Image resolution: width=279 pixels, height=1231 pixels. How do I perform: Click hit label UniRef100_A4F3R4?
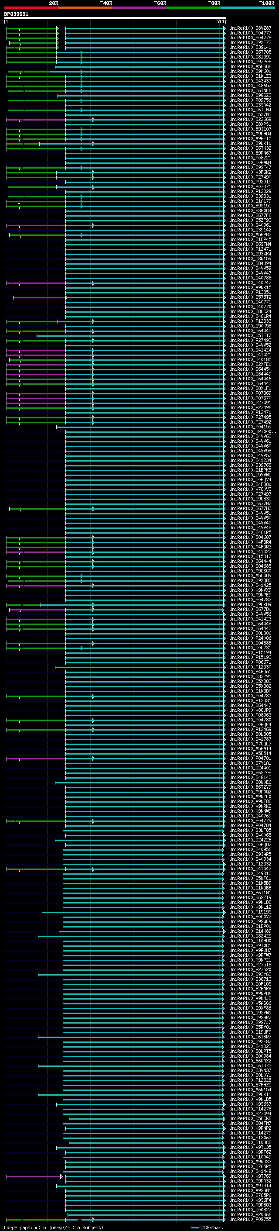pos(250,542)
